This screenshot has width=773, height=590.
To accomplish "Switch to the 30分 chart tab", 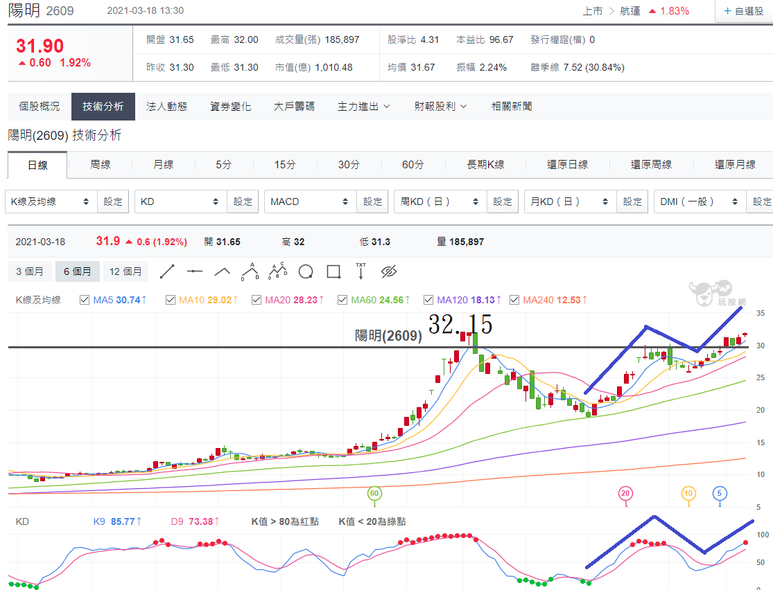I will [349, 165].
